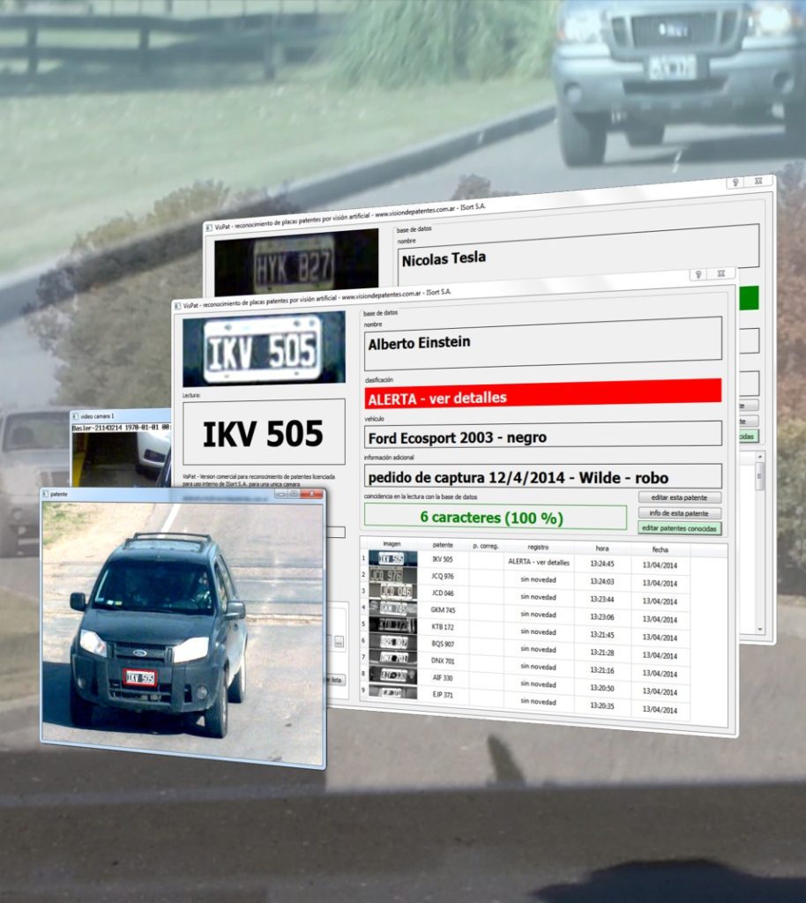Click the 'Ford Ecosport 2003 - negro' vehicle field

[543, 435]
